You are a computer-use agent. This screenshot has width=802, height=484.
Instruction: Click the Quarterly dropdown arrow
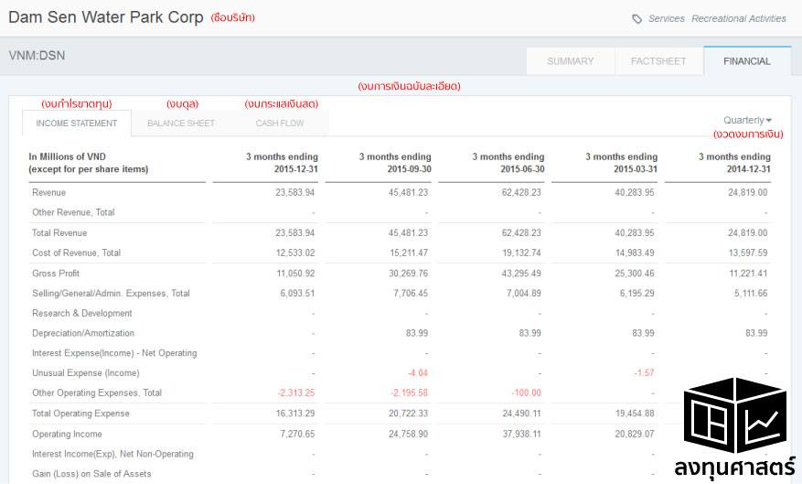769,121
